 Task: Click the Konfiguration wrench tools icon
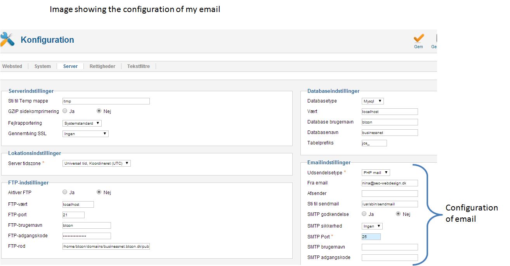click(7, 40)
